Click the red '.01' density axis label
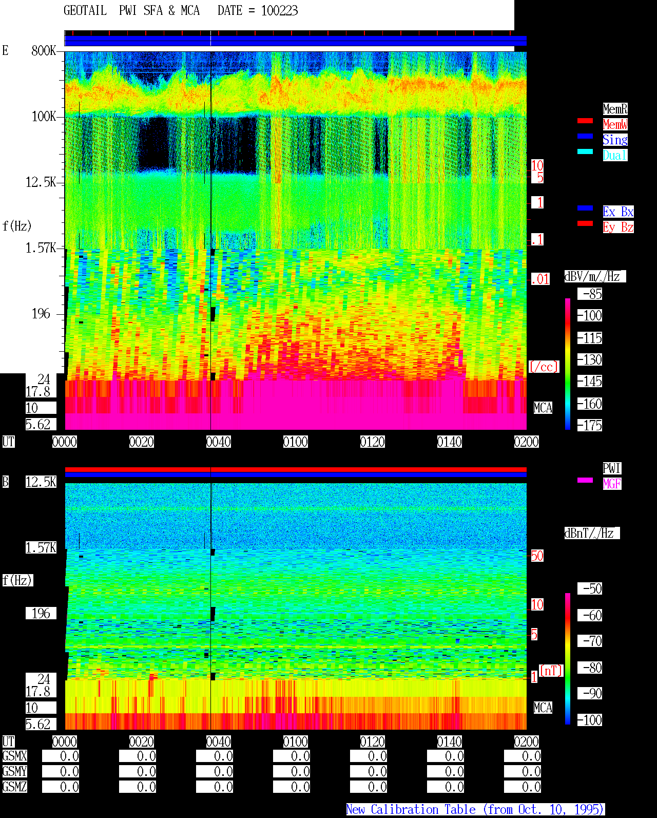657x818 pixels. tap(540, 279)
